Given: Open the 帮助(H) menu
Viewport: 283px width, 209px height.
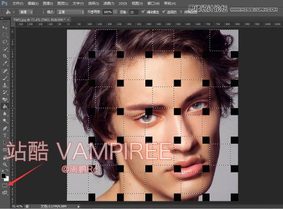Looking at the screenshot, I should (170, 3).
